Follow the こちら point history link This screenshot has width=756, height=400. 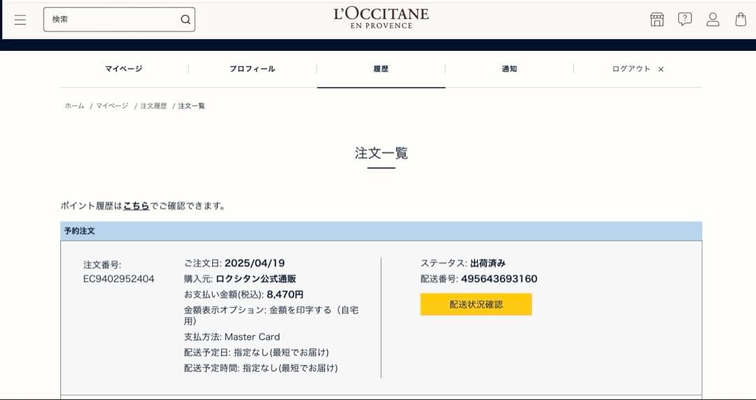click(x=136, y=206)
